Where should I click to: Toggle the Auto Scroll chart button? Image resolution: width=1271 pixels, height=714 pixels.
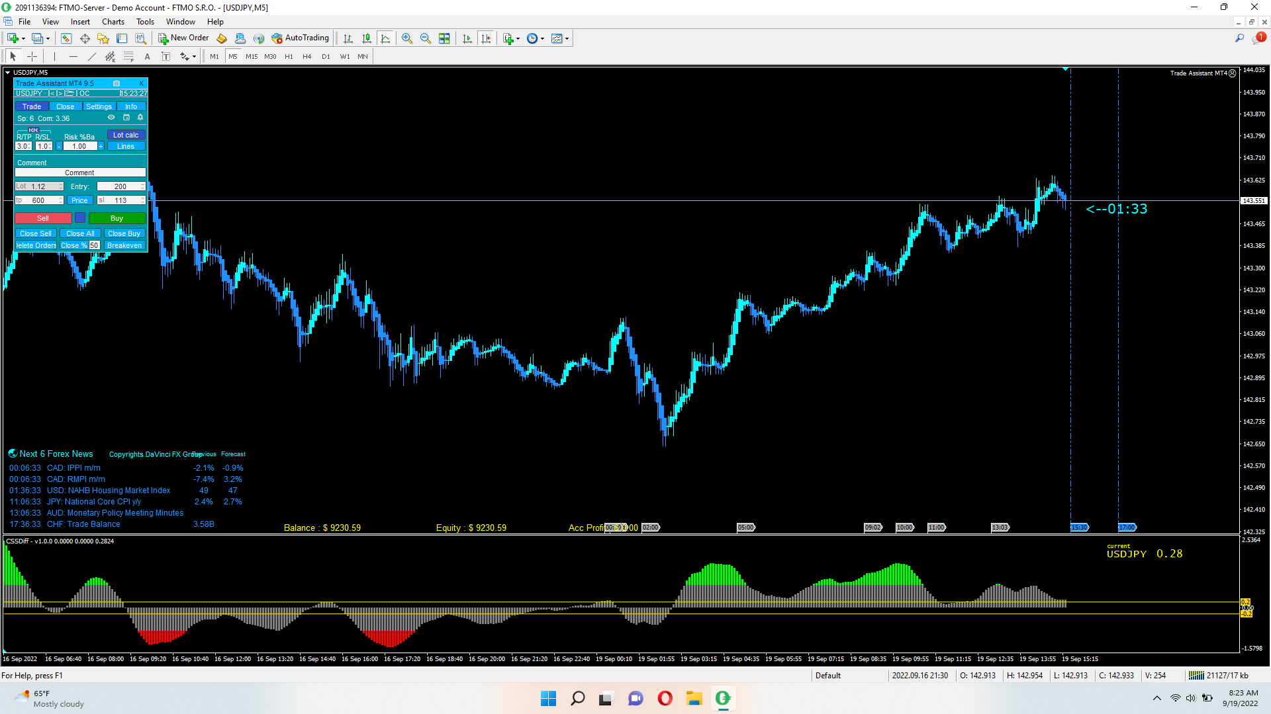pos(467,38)
